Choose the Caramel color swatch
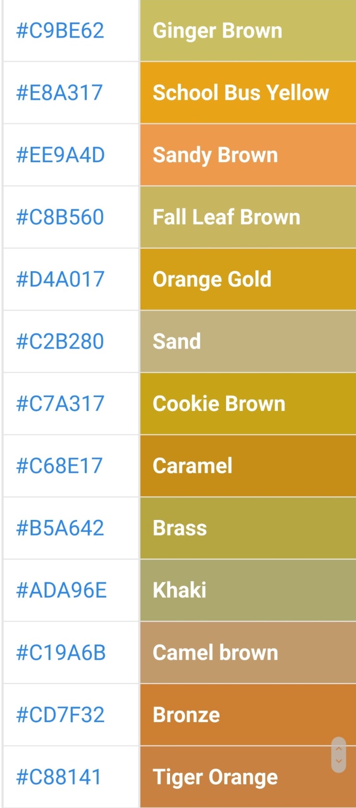 [x=248, y=466]
